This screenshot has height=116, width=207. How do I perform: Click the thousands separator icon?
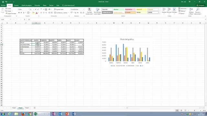tap(78, 13)
